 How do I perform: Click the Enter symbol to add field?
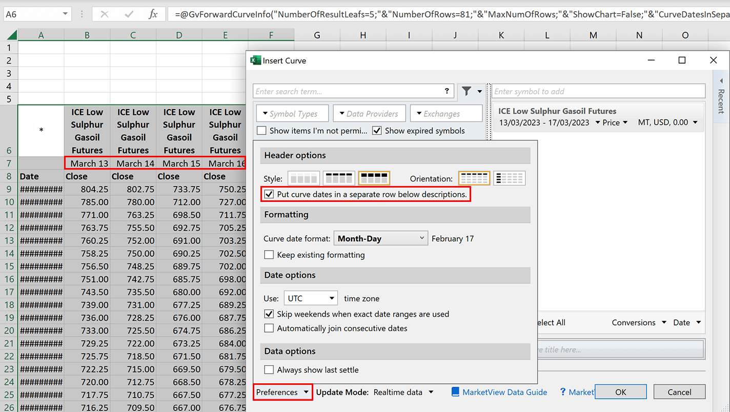coord(599,91)
